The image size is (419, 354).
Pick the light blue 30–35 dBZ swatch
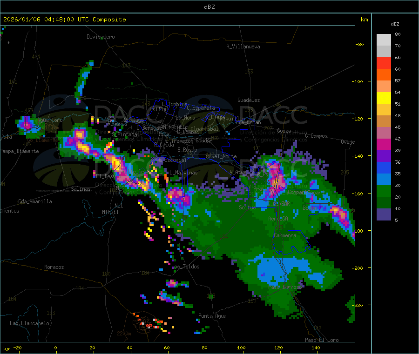coord(384,180)
